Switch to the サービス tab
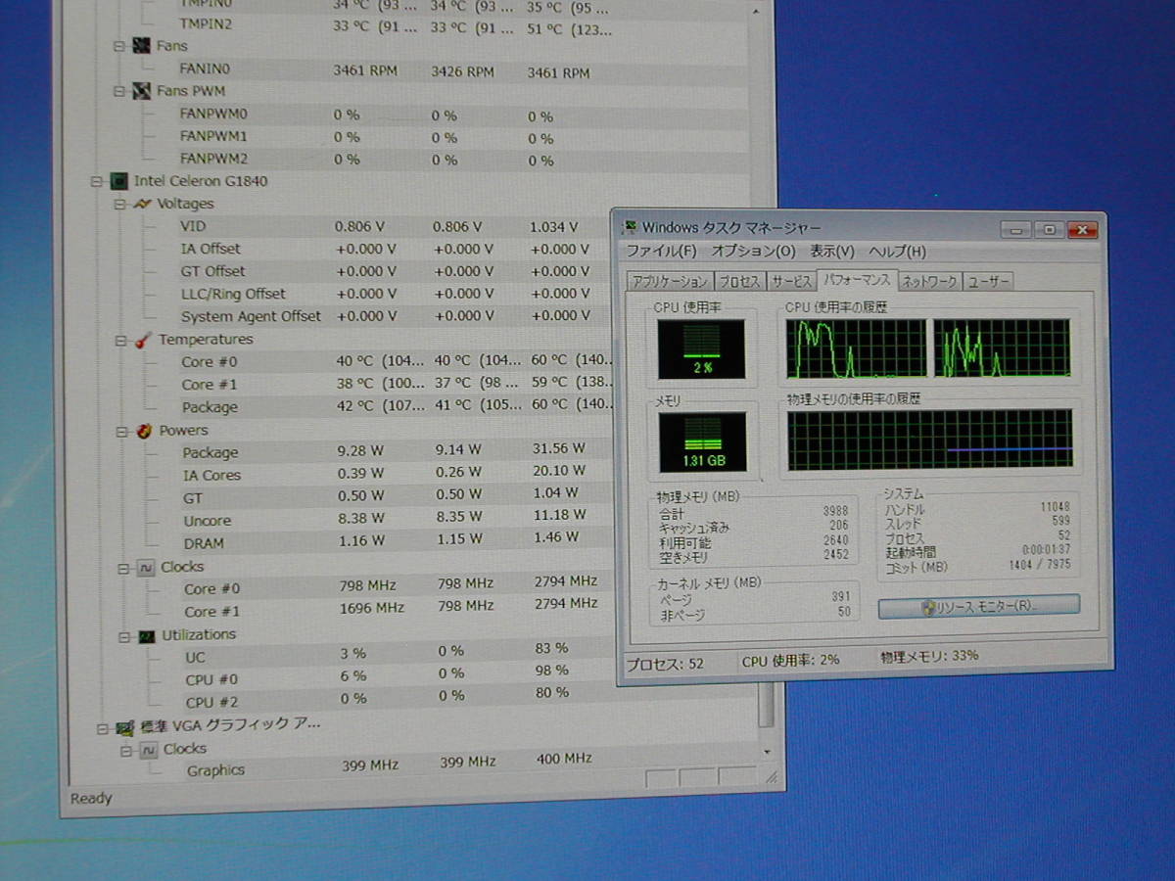Viewport: 1175px width, 881px height. [x=790, y=282]
